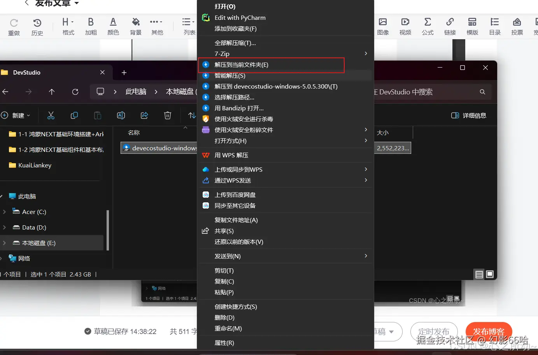Click the redo (重做) icon in editor
538x355 pixels.
pyautogui.click(x=14, y=23)
